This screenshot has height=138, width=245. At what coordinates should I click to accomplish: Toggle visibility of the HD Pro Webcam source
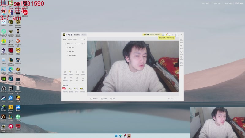tap(85, 44)
